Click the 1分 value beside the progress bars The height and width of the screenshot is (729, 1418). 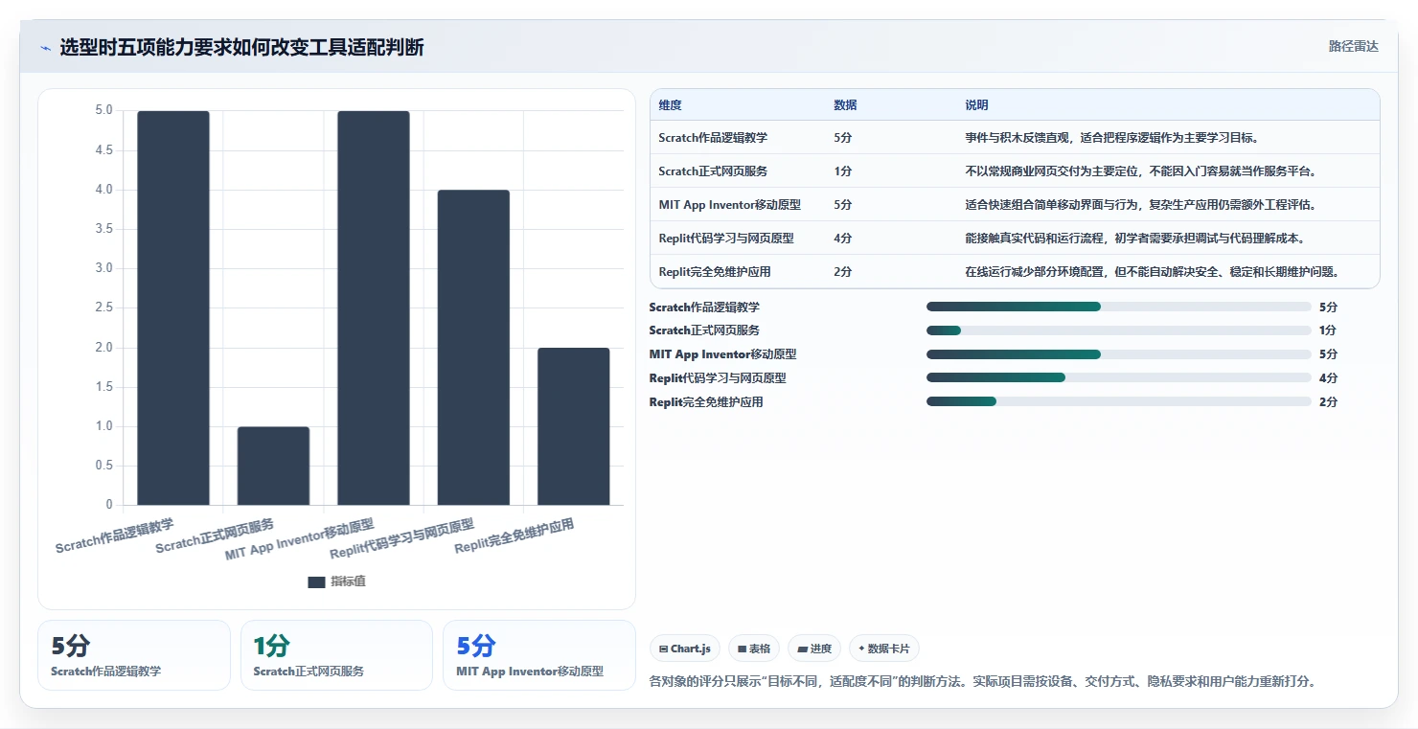pos(1328,330)
